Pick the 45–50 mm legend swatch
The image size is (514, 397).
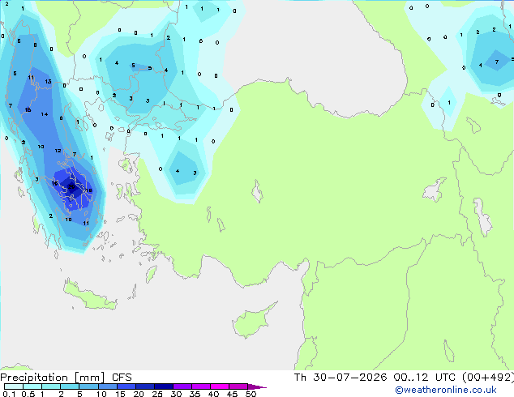(x=238, y=386)
